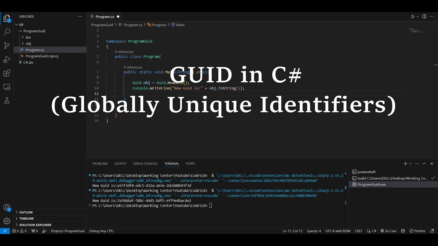Viewport: 438px width, 246px height.
Task: Close the terminal panel
Action: click(431, 164)
